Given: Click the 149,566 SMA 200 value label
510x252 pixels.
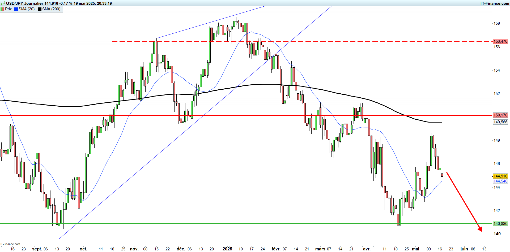Looking at the screenshot, I should 500,122.
